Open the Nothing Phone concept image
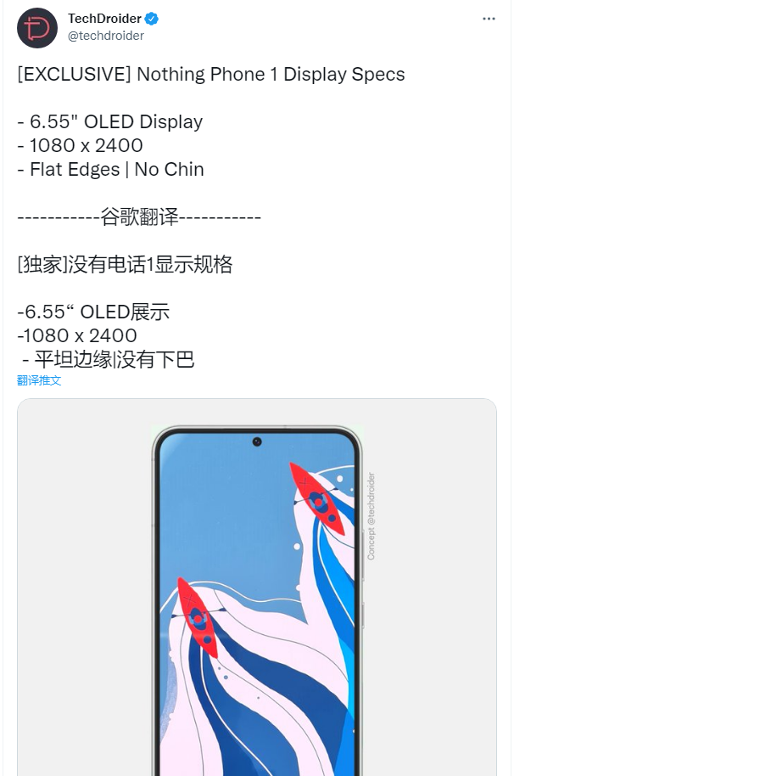Image resolution: width=760 pixels, height=776 pixels. (x=257, y=587)
